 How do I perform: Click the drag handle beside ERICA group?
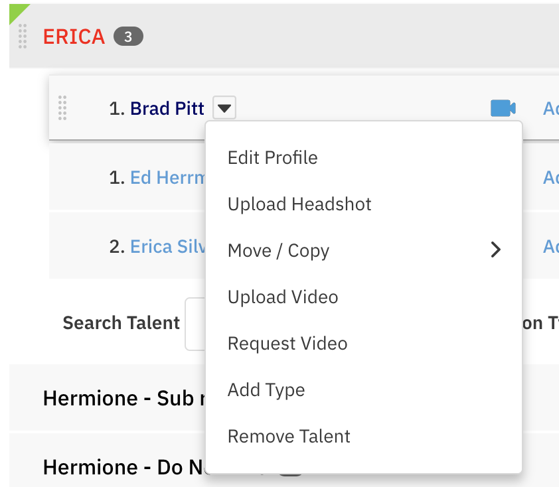(x=23, y=36)
